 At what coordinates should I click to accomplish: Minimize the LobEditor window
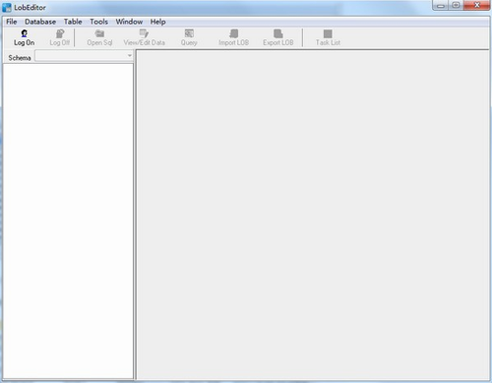coord(441,5)
